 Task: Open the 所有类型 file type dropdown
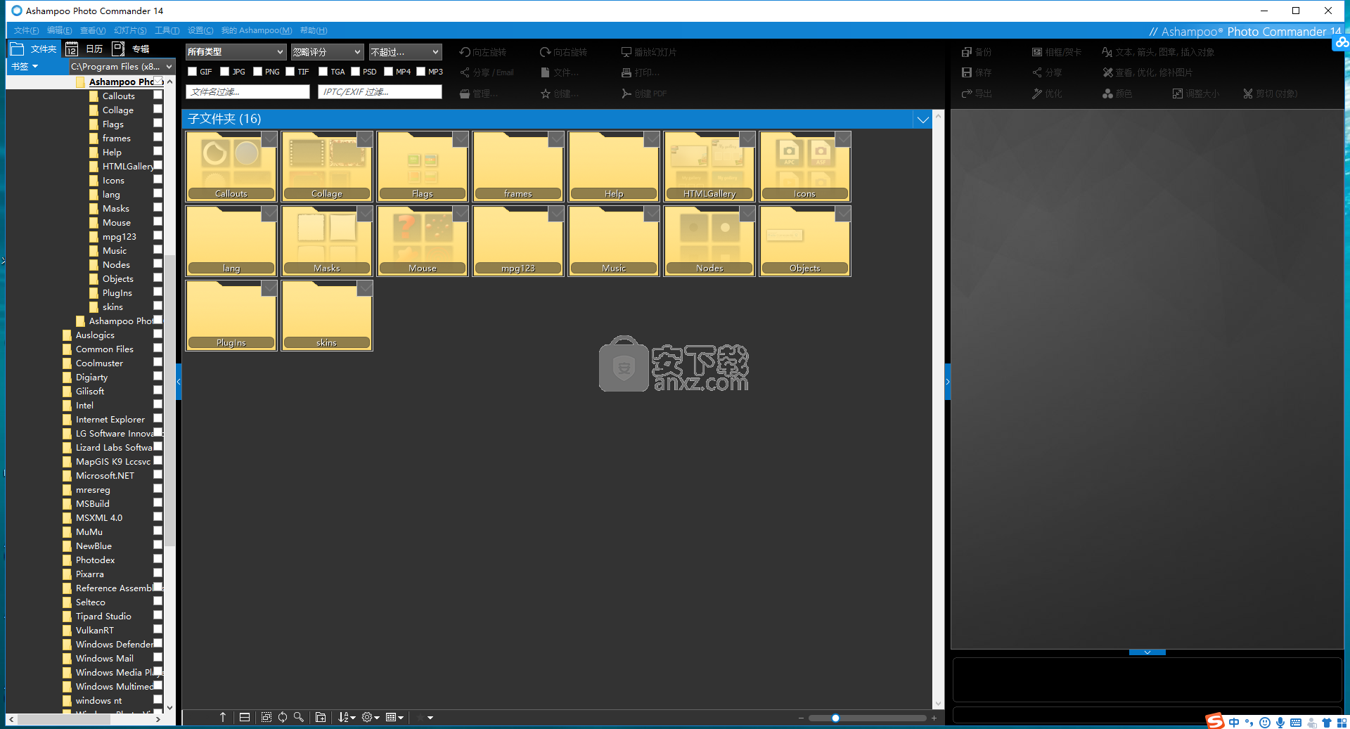click(236, 52)
